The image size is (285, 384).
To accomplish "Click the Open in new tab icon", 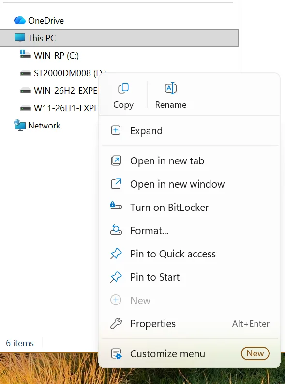I will point(116,160).
